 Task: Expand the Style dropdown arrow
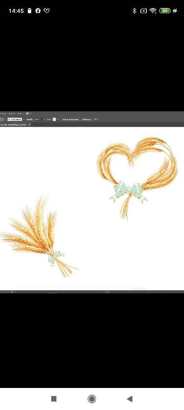tap(58, 119)
